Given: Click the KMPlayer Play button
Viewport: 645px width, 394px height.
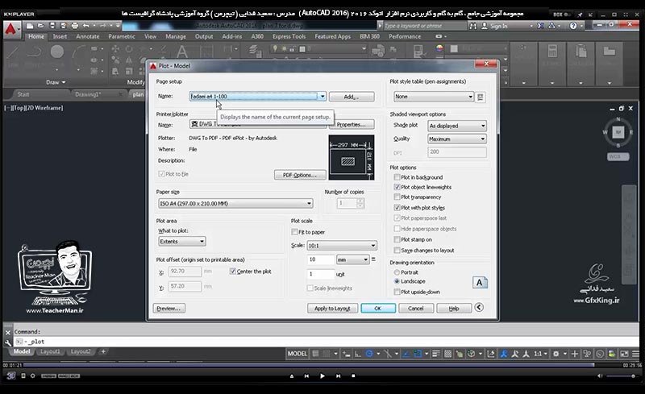Looking at the screenshot, I should (322, 375).
